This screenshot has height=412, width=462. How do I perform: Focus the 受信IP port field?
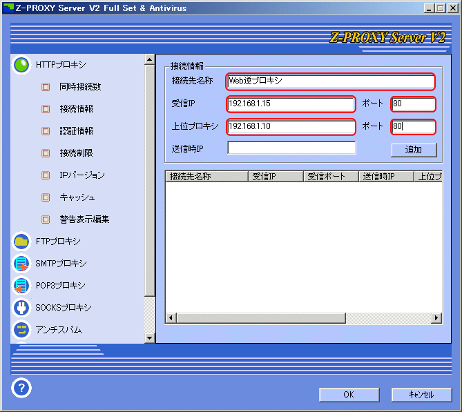tap(413, 104)
